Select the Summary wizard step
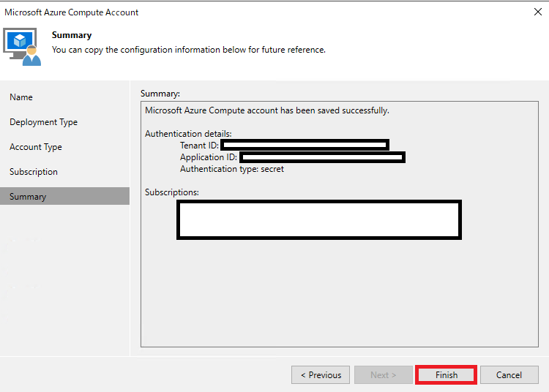Viewport: 549px width, 392px height. (64, 196)
